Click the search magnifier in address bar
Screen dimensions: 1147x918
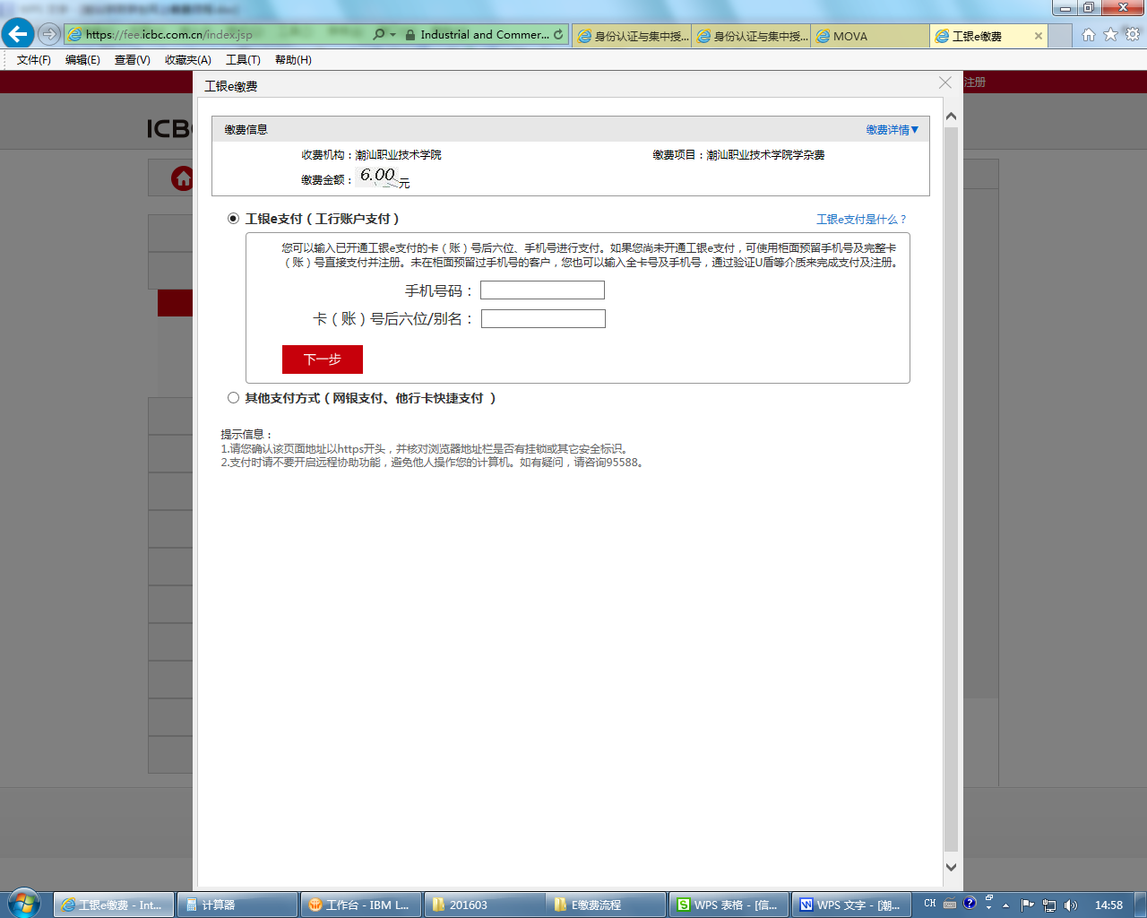point(378,34)
